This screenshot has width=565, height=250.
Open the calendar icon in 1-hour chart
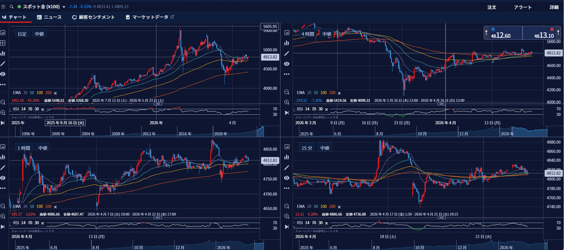click(3, 147)
